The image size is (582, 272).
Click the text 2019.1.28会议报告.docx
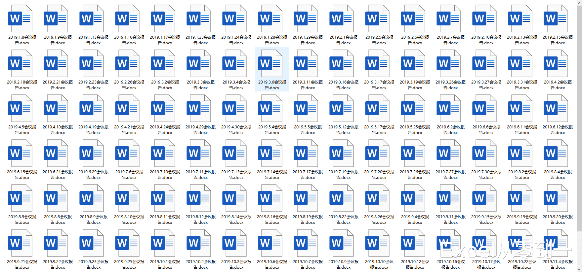pyautogui.click(x=272, y=40)
